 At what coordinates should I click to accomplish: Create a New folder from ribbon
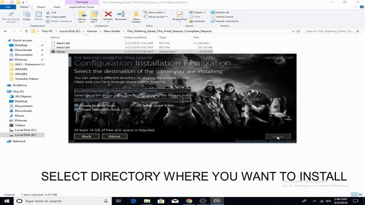pos(136,17)
